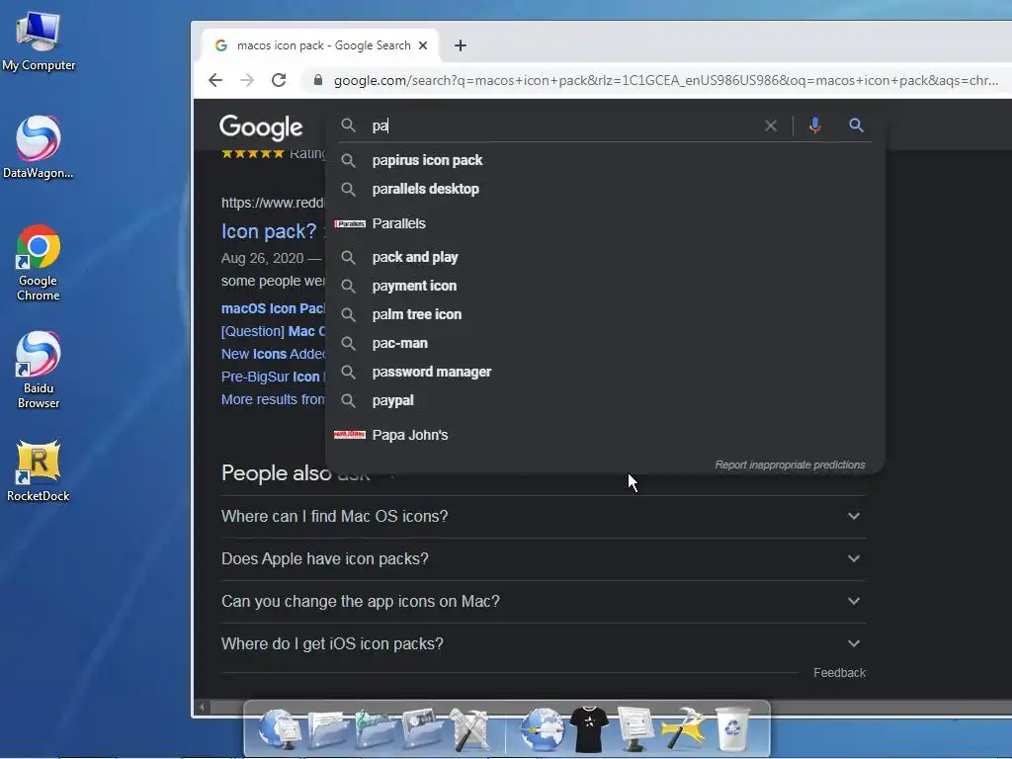Screen dimensions: 1012x759
Task: Choose suggestion password manager
Action: (606, 372)
